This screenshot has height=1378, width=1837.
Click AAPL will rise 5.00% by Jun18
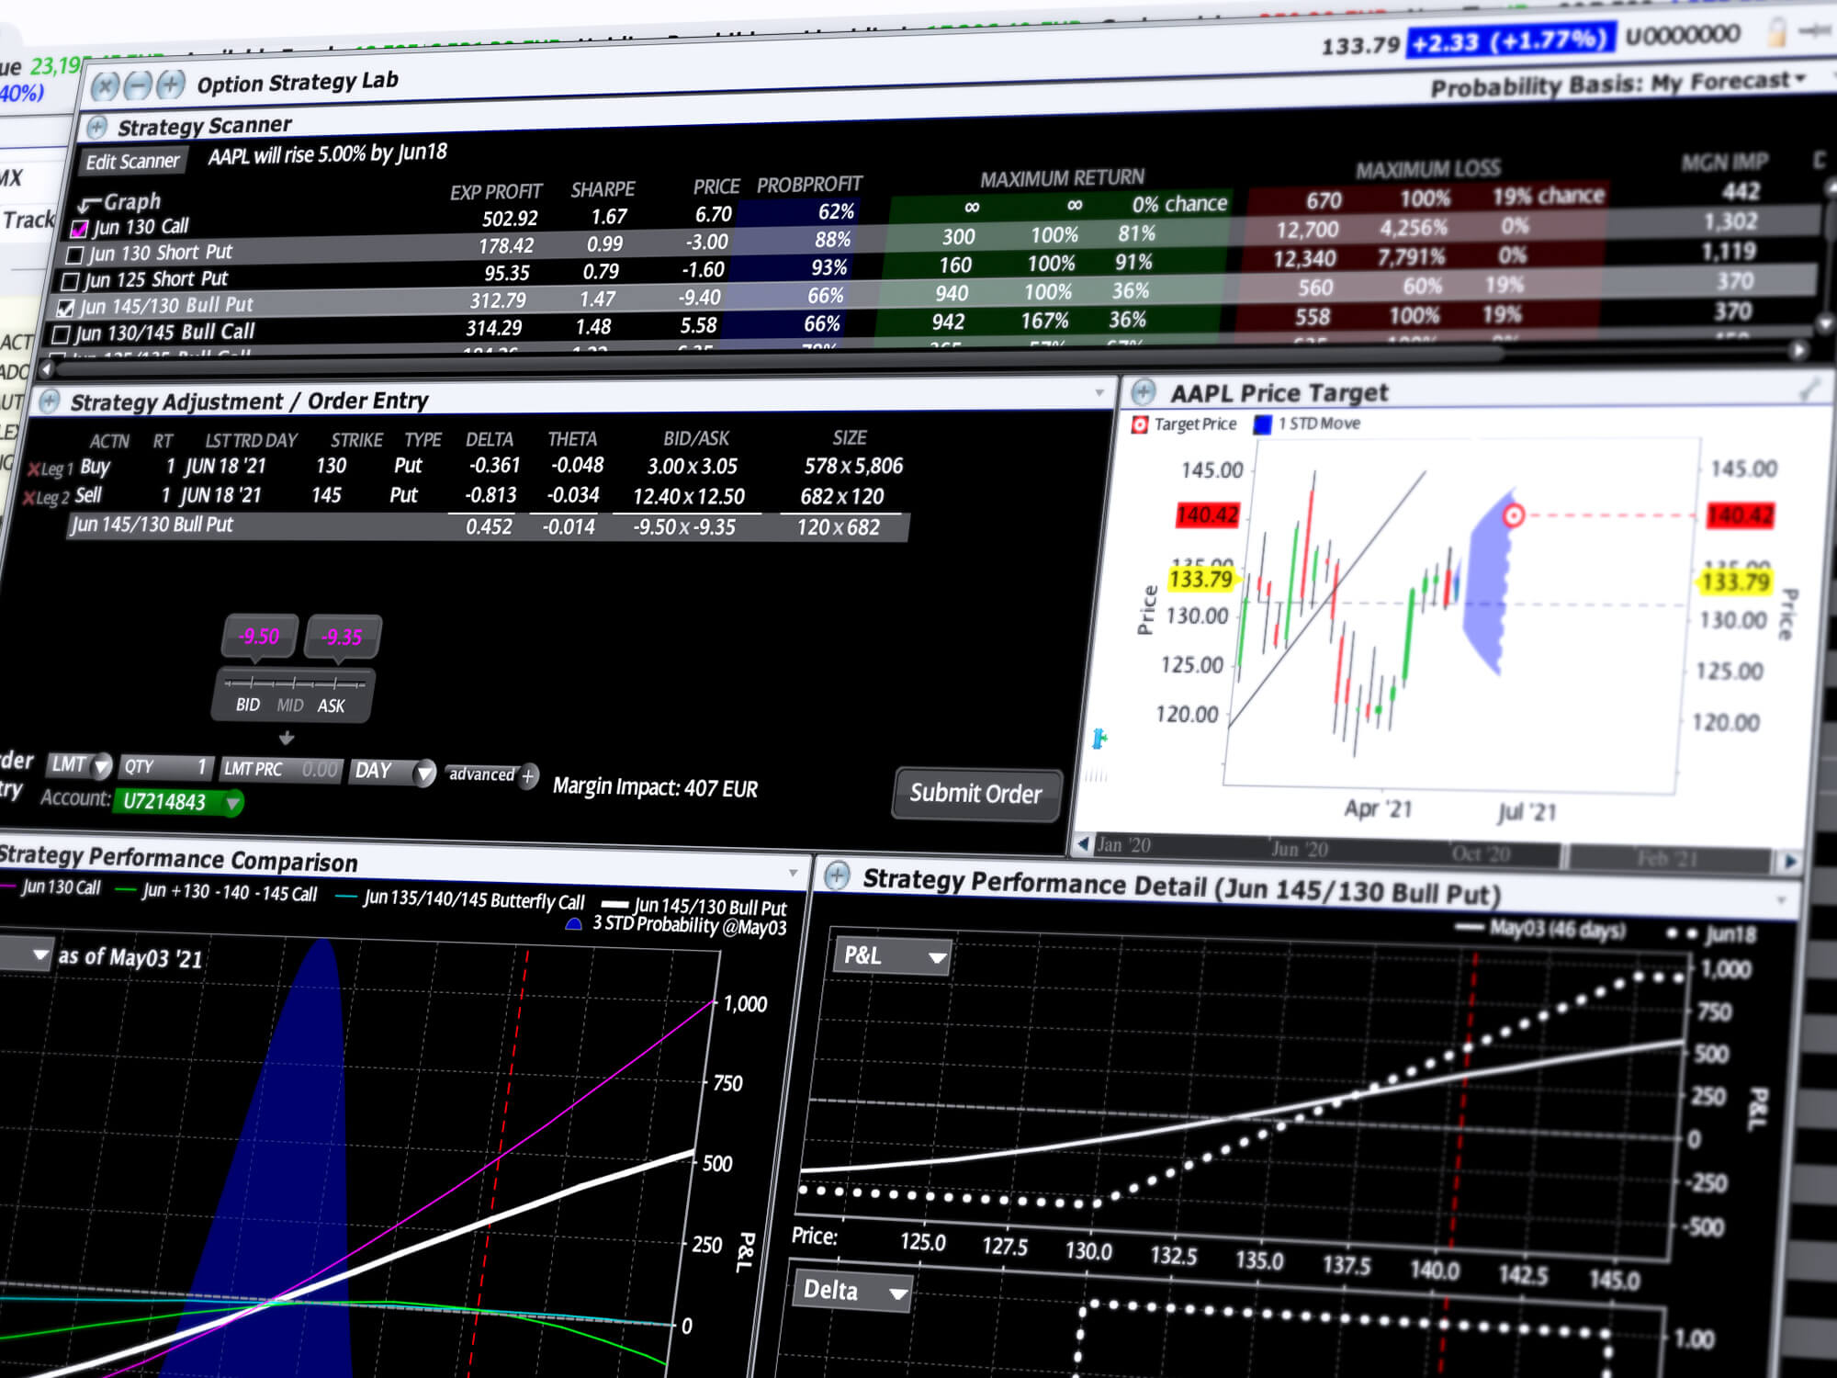click(327, 153)
